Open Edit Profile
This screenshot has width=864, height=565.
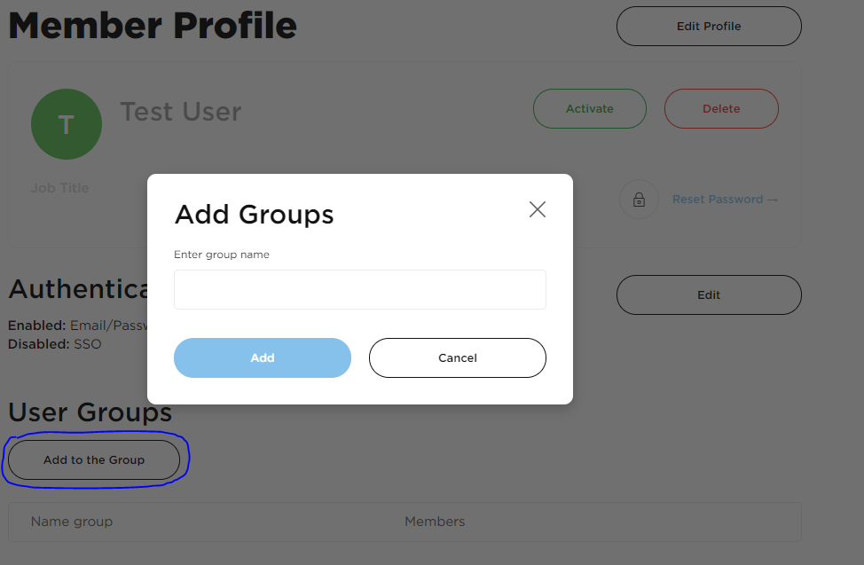[x=709, y=27]
